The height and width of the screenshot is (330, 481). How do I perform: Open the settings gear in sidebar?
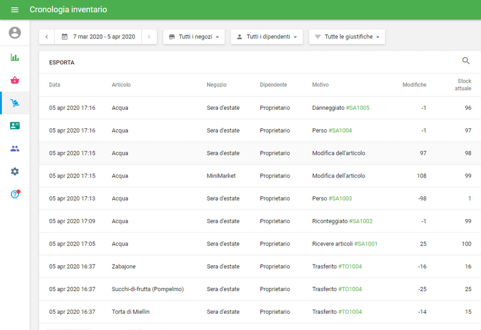(x=14, y=172)
